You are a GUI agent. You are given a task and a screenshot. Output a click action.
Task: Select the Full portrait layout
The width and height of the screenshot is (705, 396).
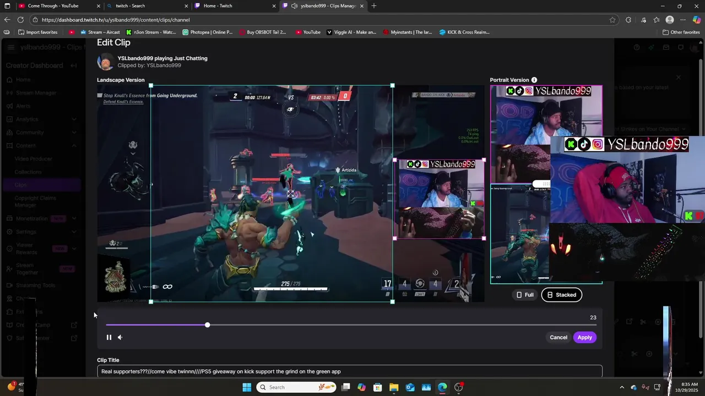pos(525,295)
